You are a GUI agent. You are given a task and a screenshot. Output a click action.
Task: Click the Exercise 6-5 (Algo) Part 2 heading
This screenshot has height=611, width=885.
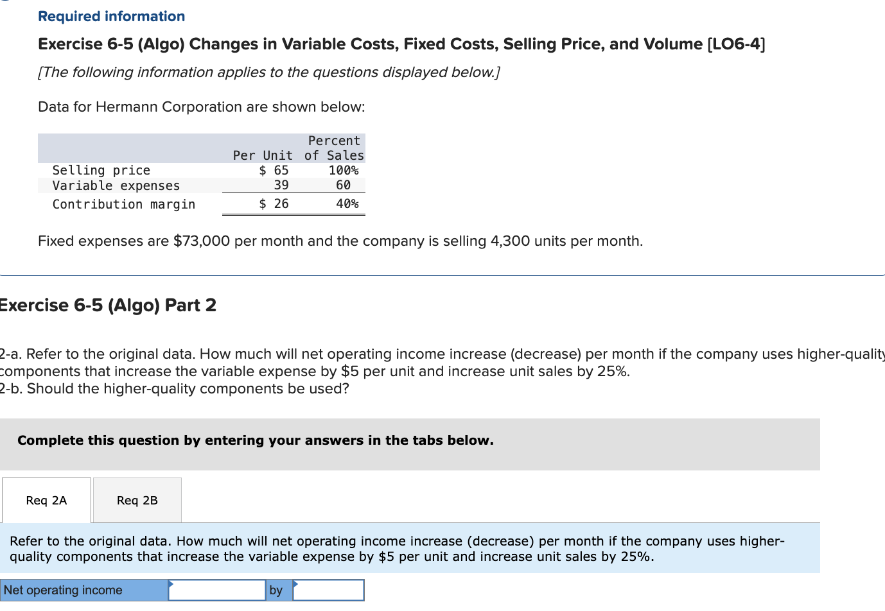[108, 305]
